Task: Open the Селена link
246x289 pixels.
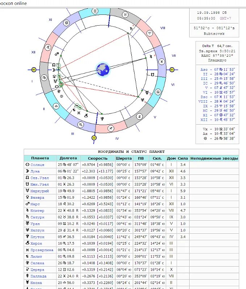Action: 37,263
